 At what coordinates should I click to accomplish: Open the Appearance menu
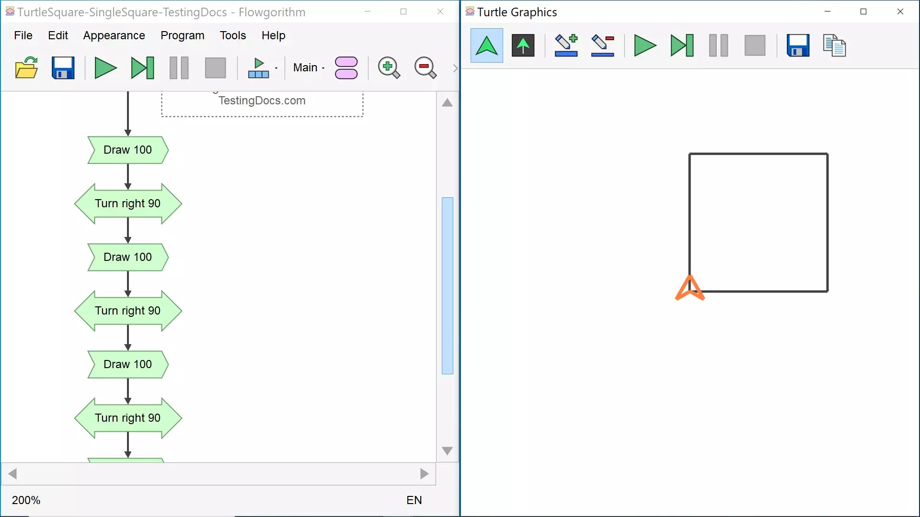tap(114, 35)
